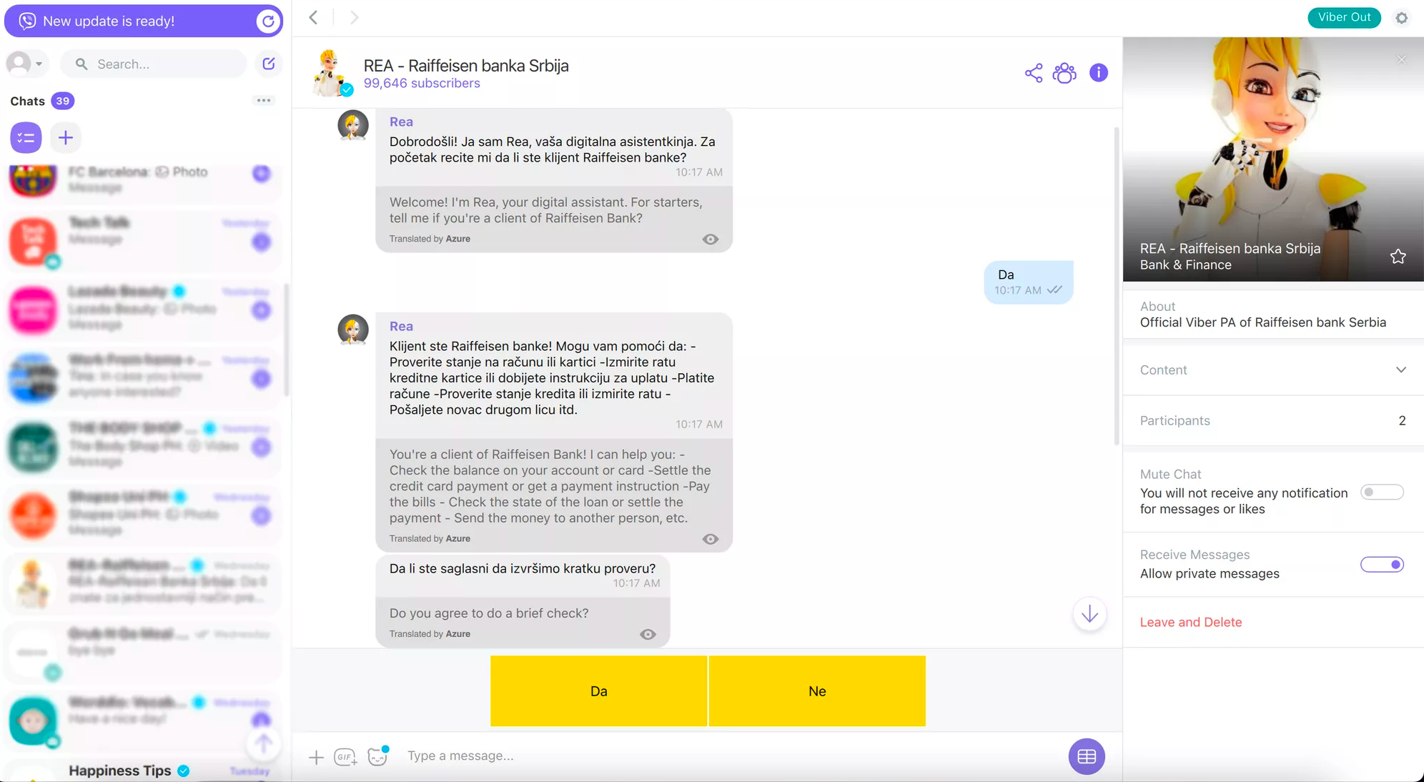Open the bot/members icon in header
The height and width of the screenshot is (782, 1424).
tap(1066, 72)
